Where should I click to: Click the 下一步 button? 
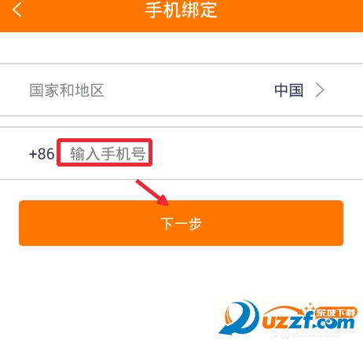(x=181, y=223)
